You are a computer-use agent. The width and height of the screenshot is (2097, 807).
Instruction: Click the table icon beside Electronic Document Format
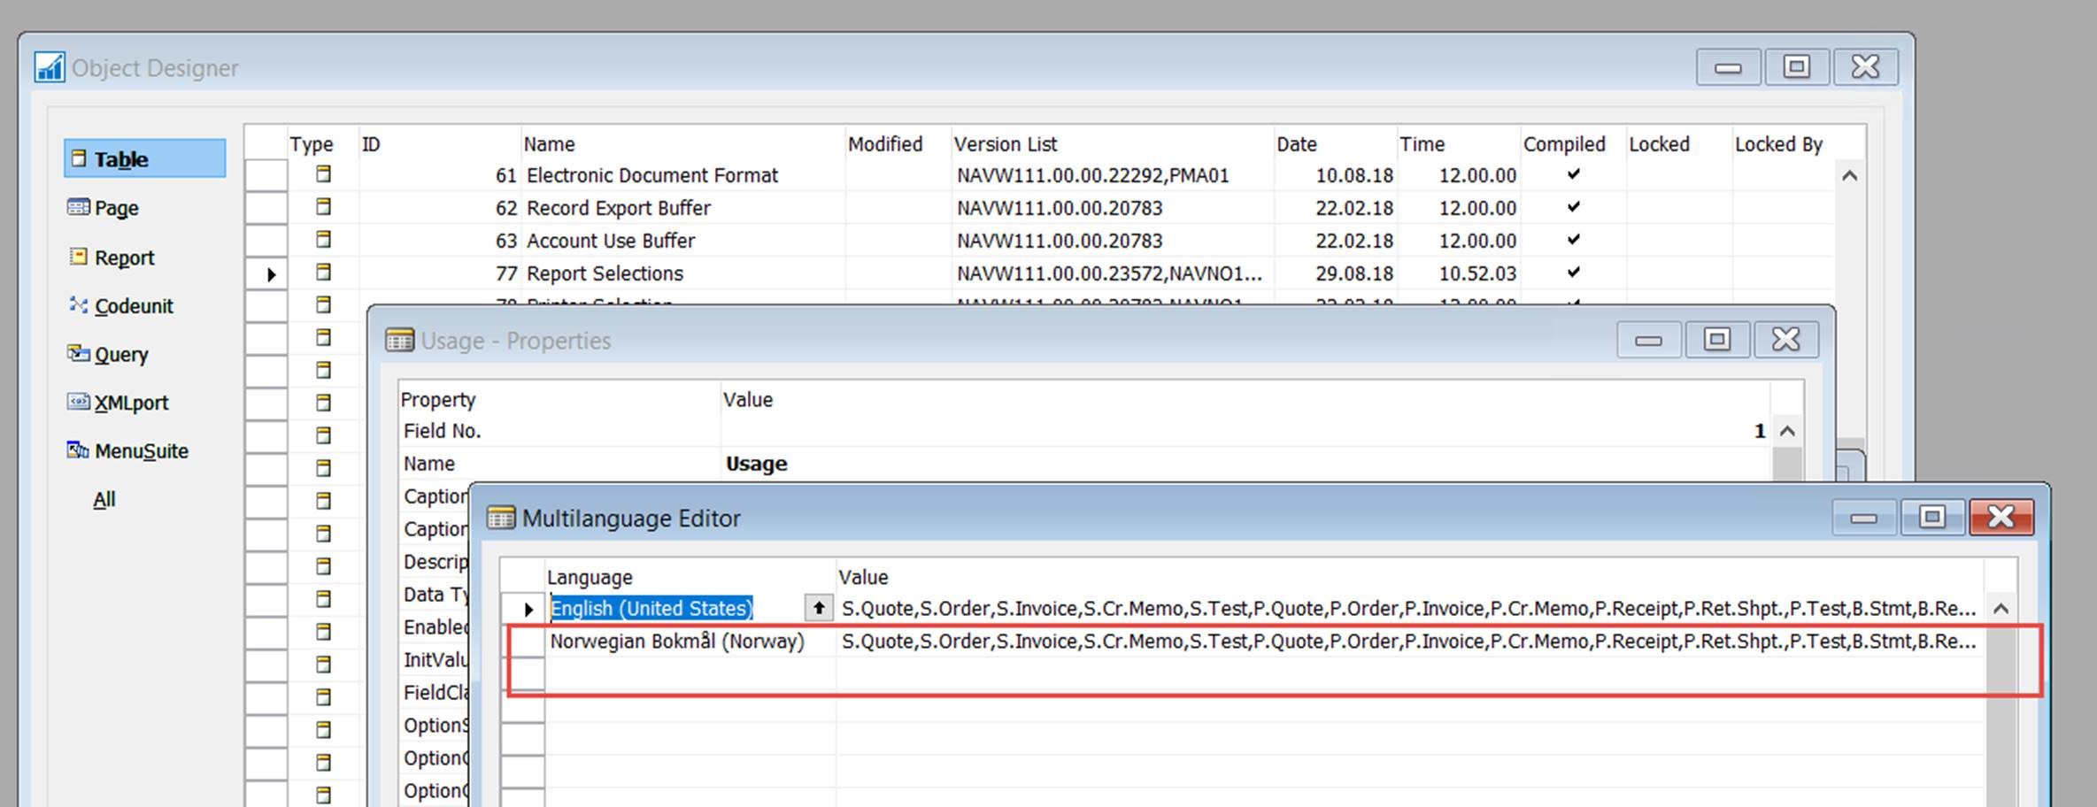322,174
